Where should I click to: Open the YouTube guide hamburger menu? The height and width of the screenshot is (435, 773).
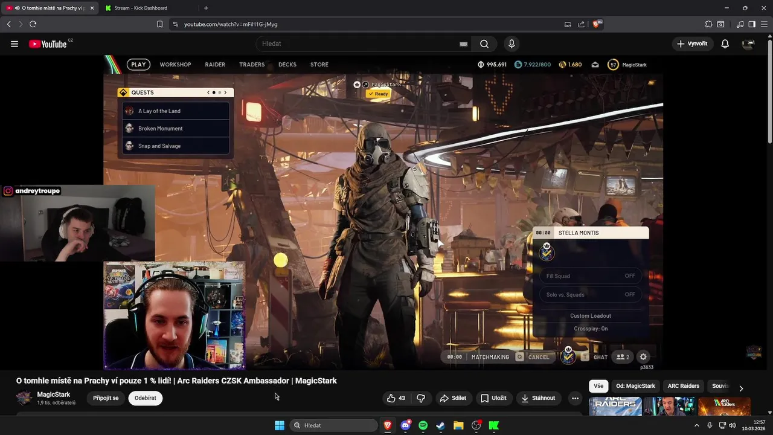point(14,44)
